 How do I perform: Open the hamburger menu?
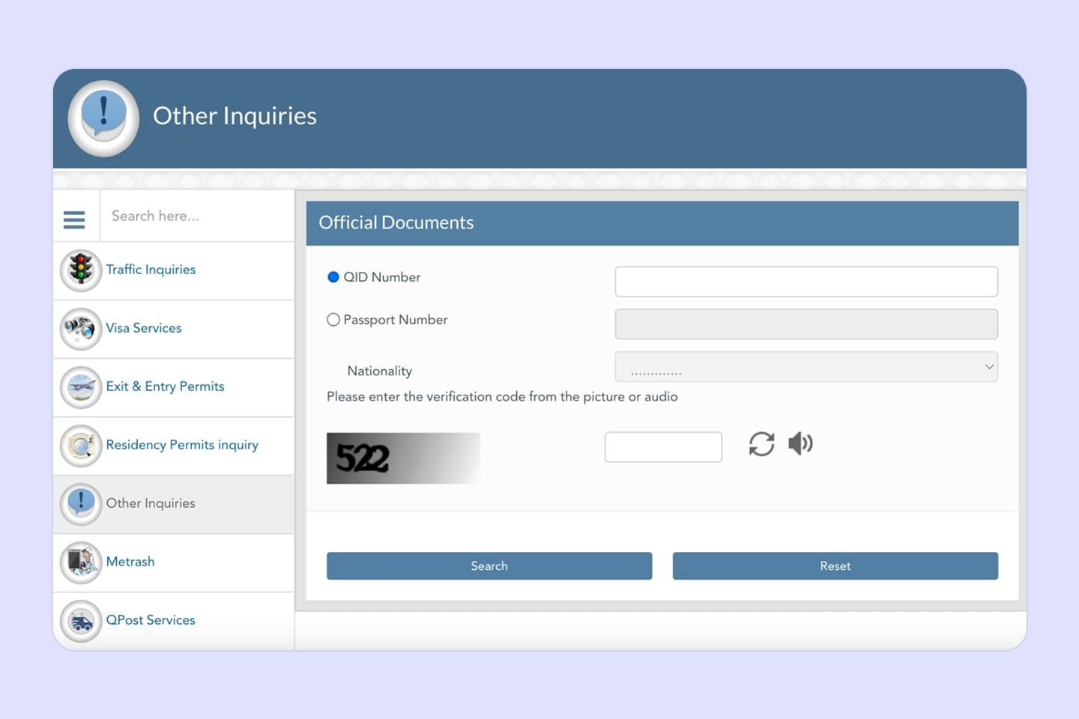74,219
